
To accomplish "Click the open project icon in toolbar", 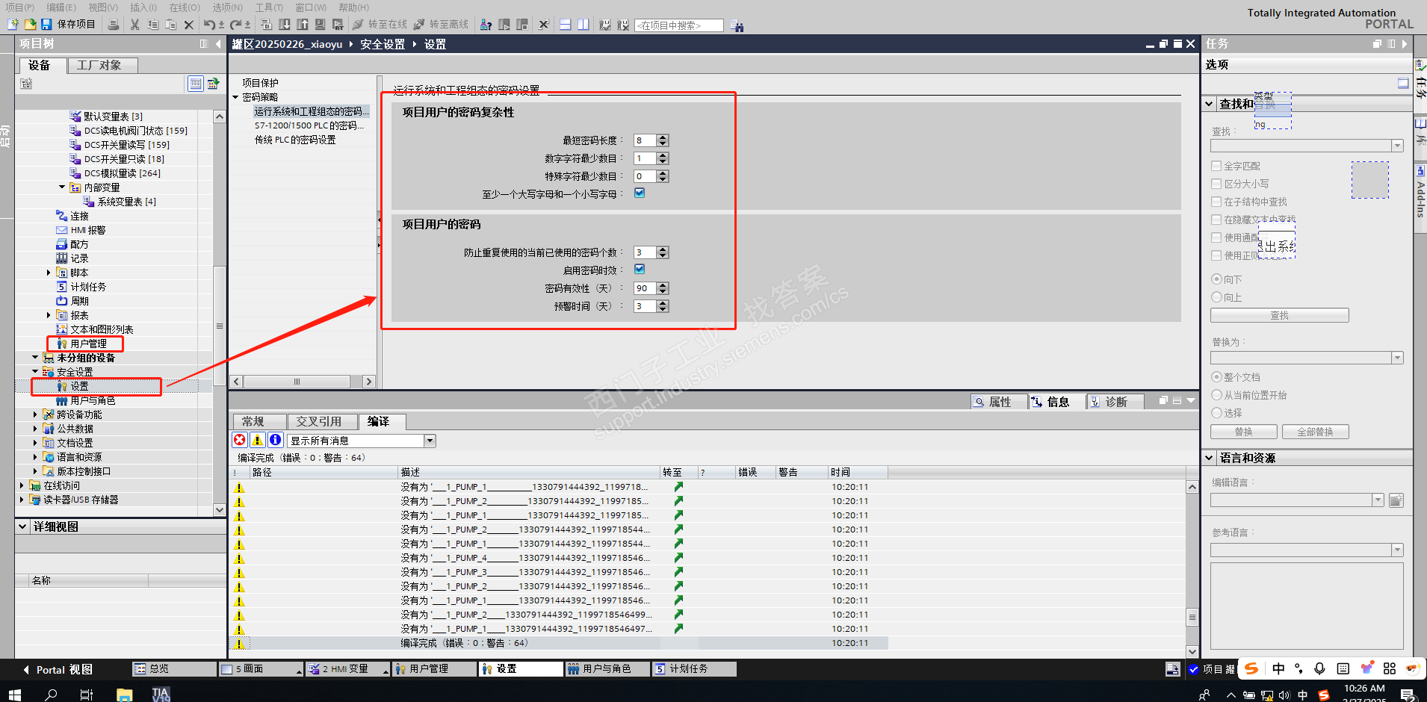I will [x=30, y=25].
